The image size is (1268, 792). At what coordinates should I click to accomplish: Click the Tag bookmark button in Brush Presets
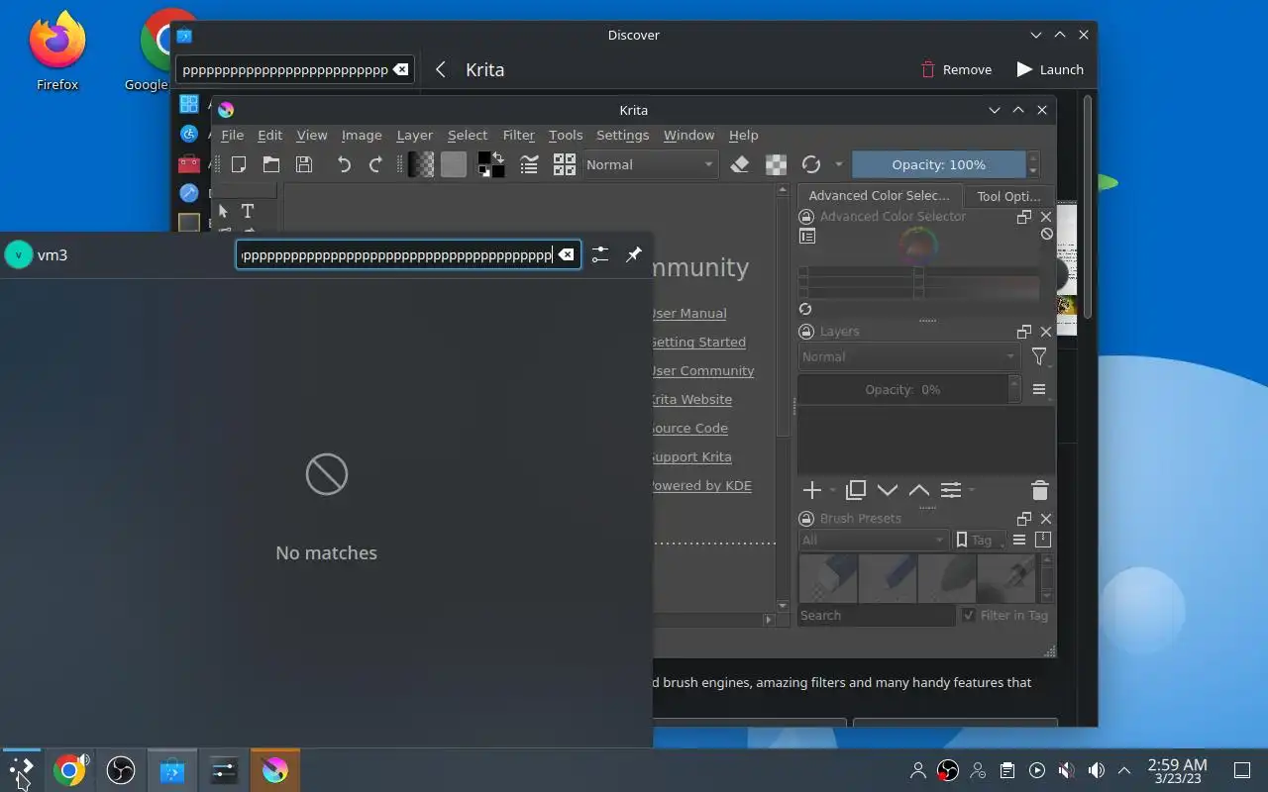pyautogui.click(x=979, y=540)
